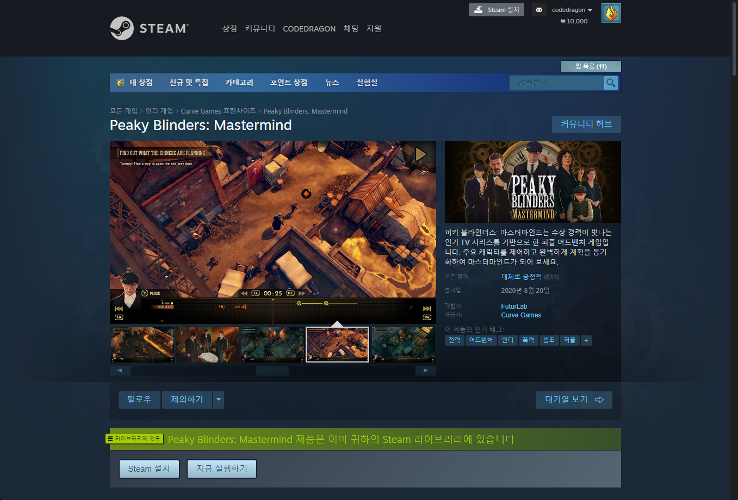
Task: Click the download icon on Steam 설치 header button
Action: 479,10
